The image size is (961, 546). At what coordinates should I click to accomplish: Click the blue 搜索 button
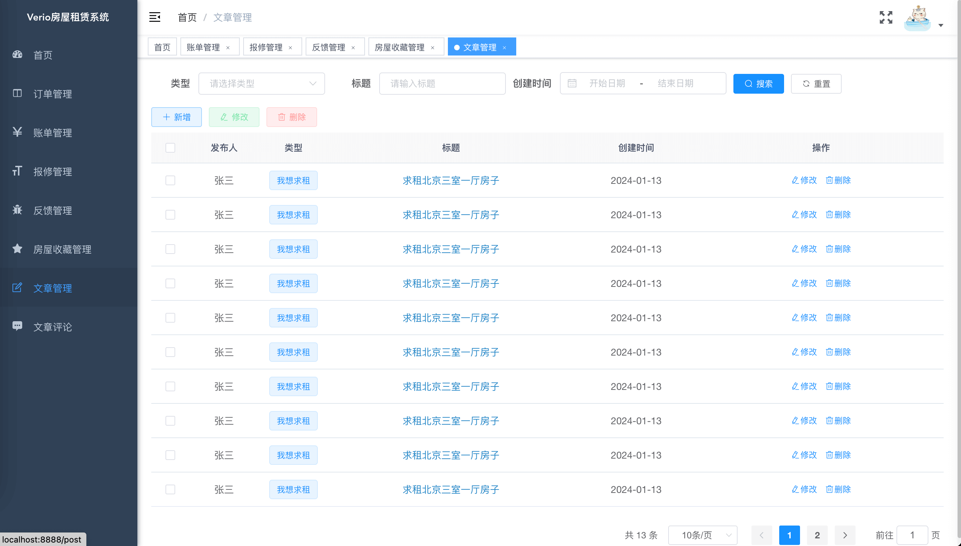[758, 84]
